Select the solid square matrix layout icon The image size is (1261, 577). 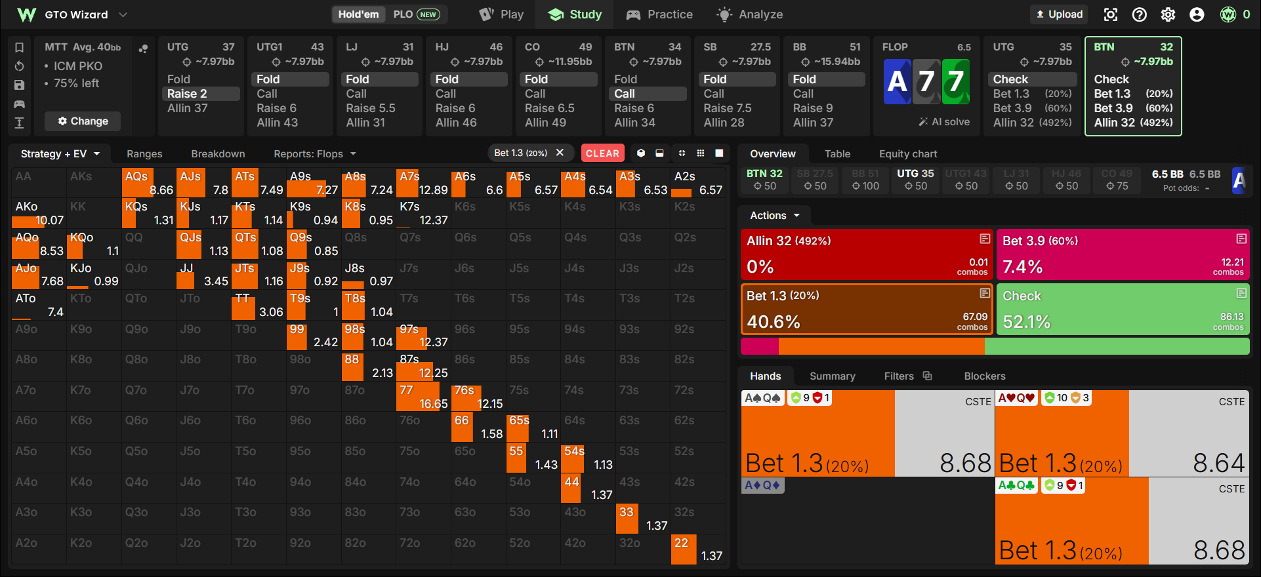[720, 153]
